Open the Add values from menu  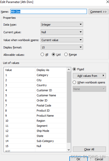89,76
